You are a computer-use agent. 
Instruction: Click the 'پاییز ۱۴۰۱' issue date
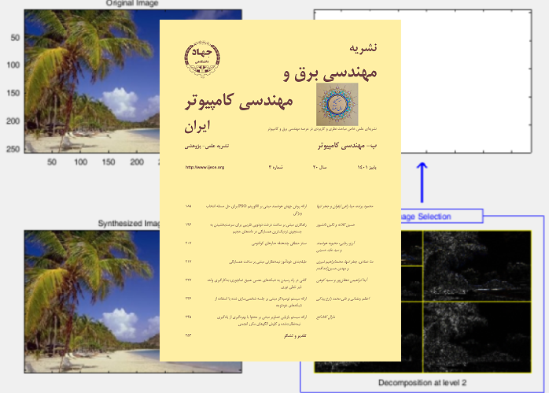(x=367, y=167)
